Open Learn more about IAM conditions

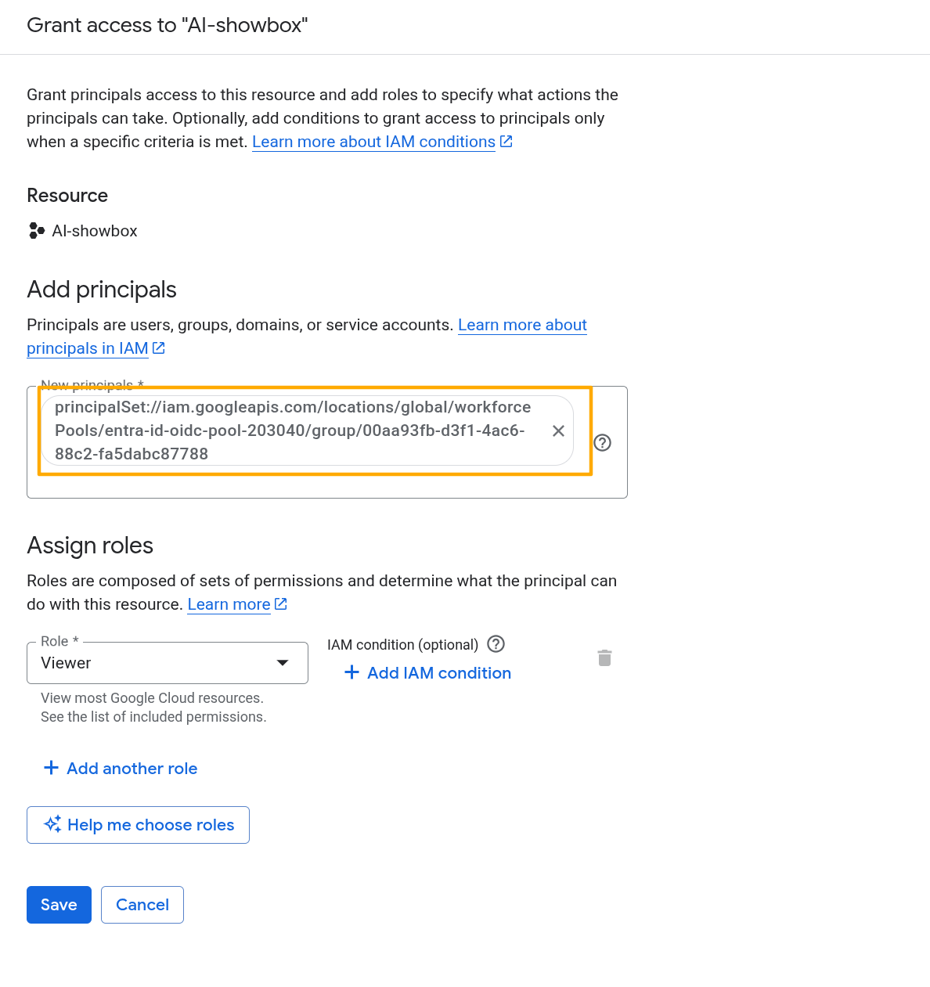coord(373,142)
